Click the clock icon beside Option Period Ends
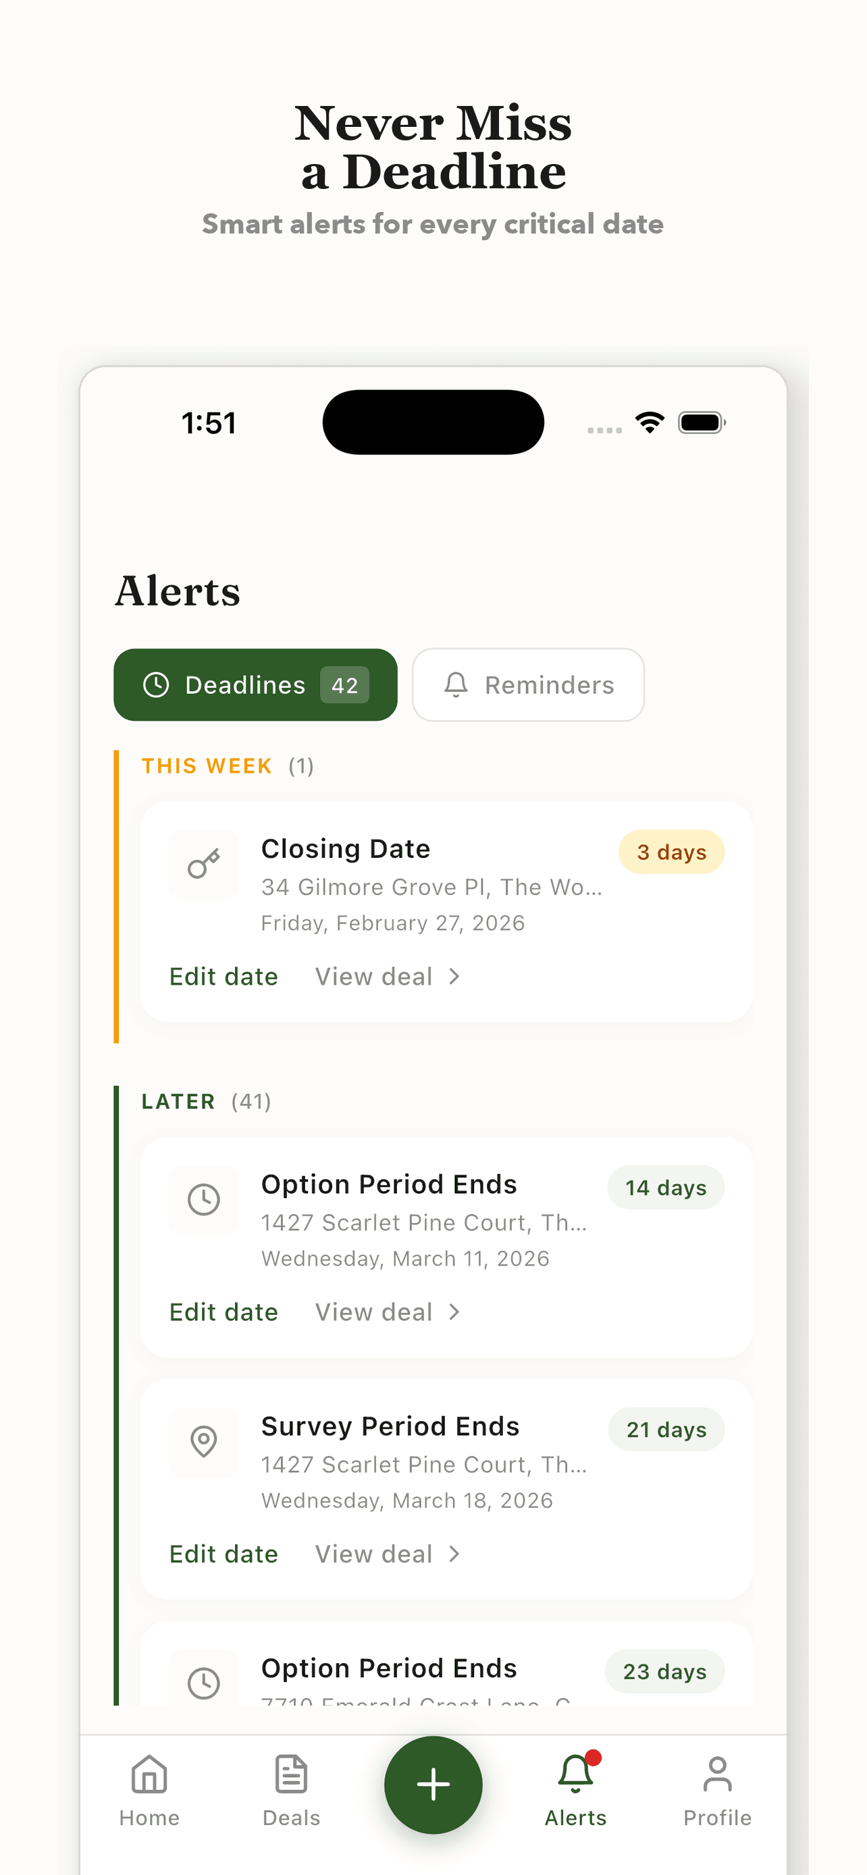This screenshot has height=1875, width=867. coord(204,1200)
